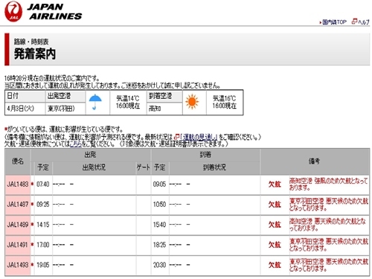Screen dimensions: 372x279
Task: Select flight JAL1489 cell
Action: pos(18,225)
